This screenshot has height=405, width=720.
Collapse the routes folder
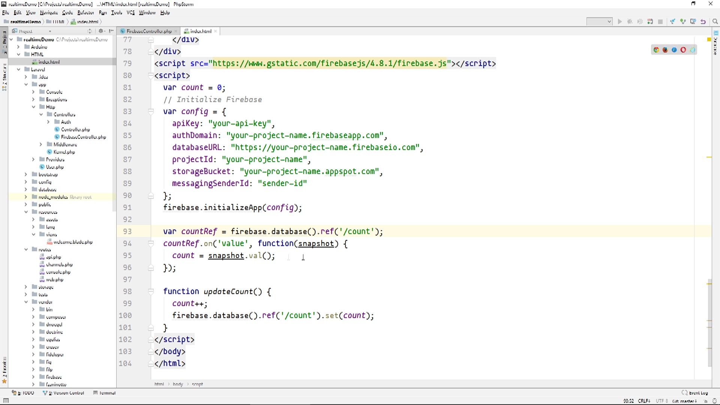click(x=26, y=249)
